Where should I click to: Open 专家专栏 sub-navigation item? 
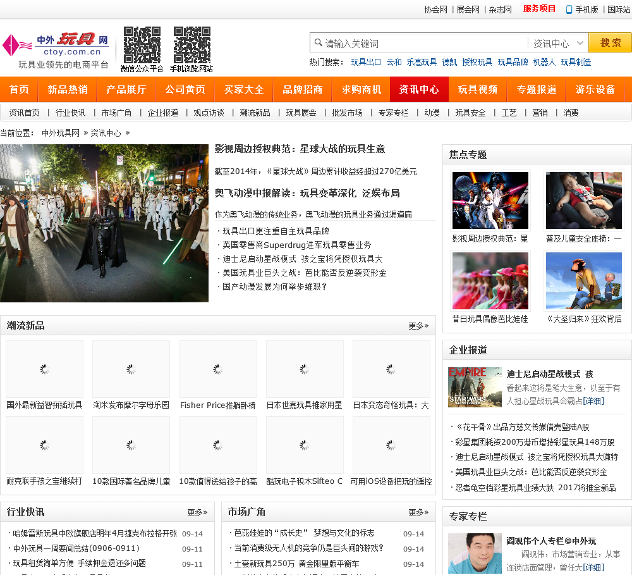(x=393, y=113)
